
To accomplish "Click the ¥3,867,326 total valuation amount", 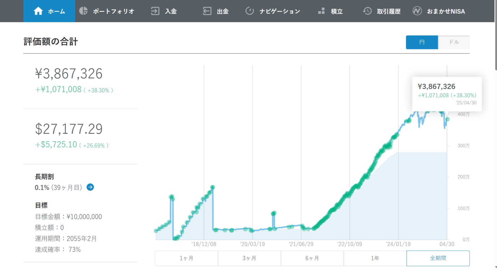I will coord(69,74).
